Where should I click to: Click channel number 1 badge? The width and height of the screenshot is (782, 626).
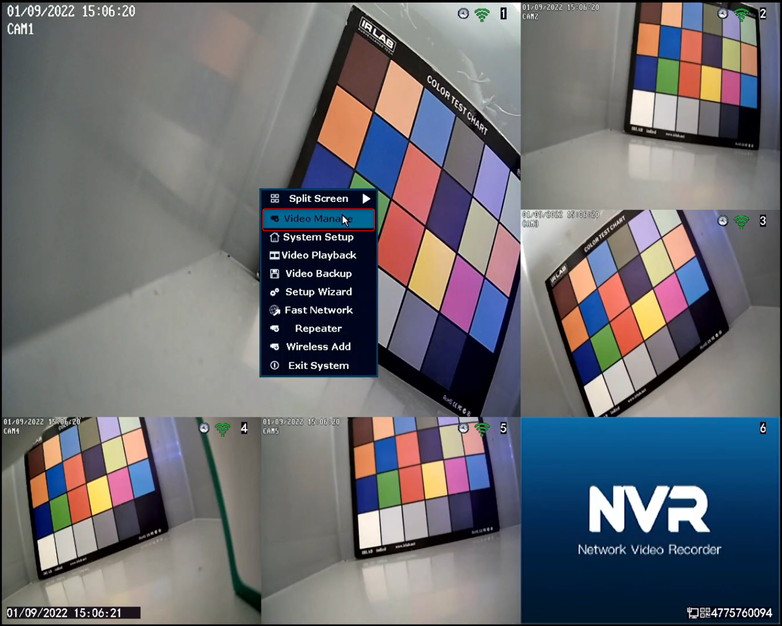click(x=504, y=14)
